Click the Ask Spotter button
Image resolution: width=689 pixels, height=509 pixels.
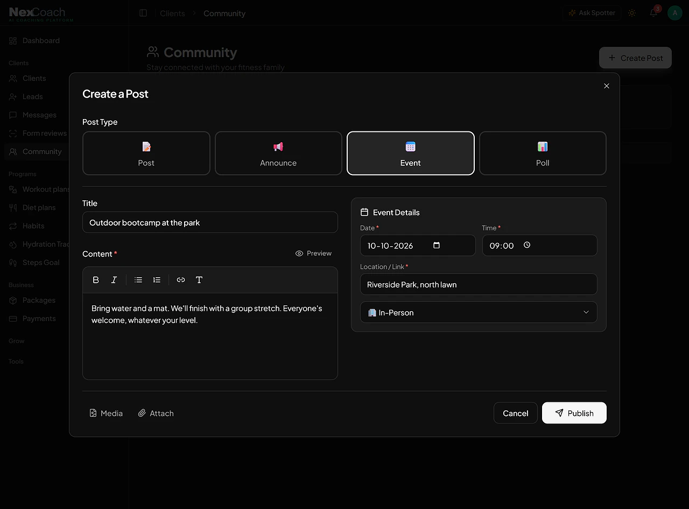point(592,13)
